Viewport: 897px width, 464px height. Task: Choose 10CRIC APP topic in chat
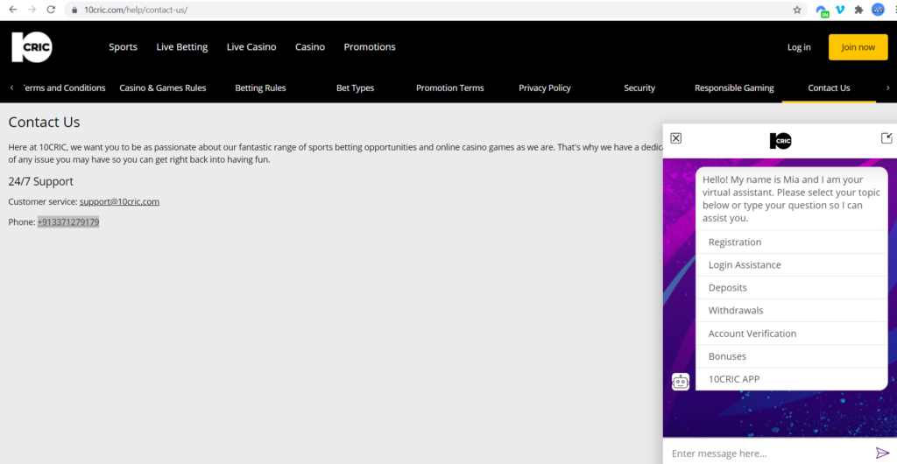pyautogui.click(x=792, y=379)
